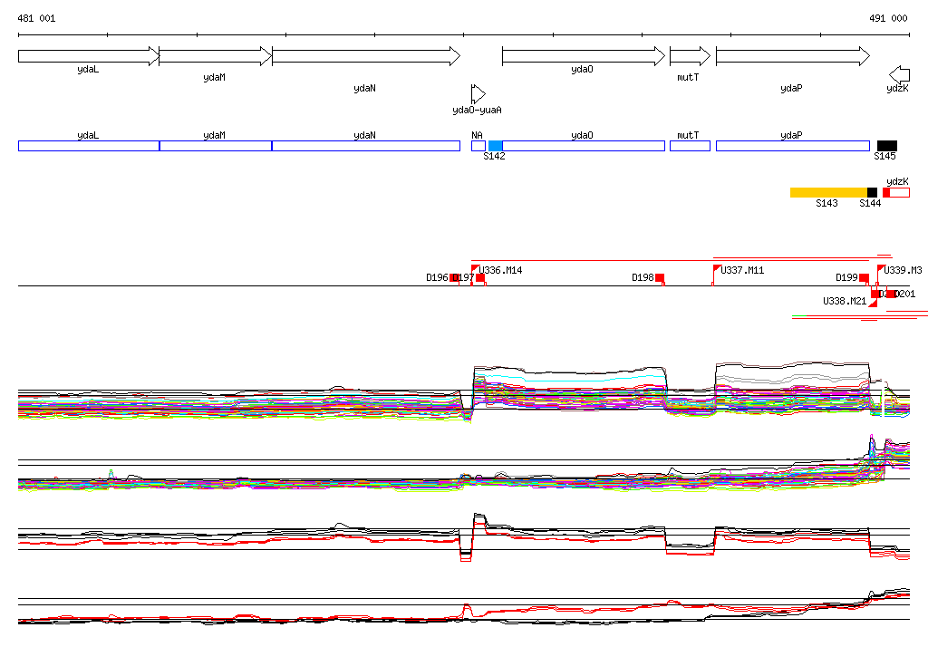Click the S144 label text

[870, 203]
